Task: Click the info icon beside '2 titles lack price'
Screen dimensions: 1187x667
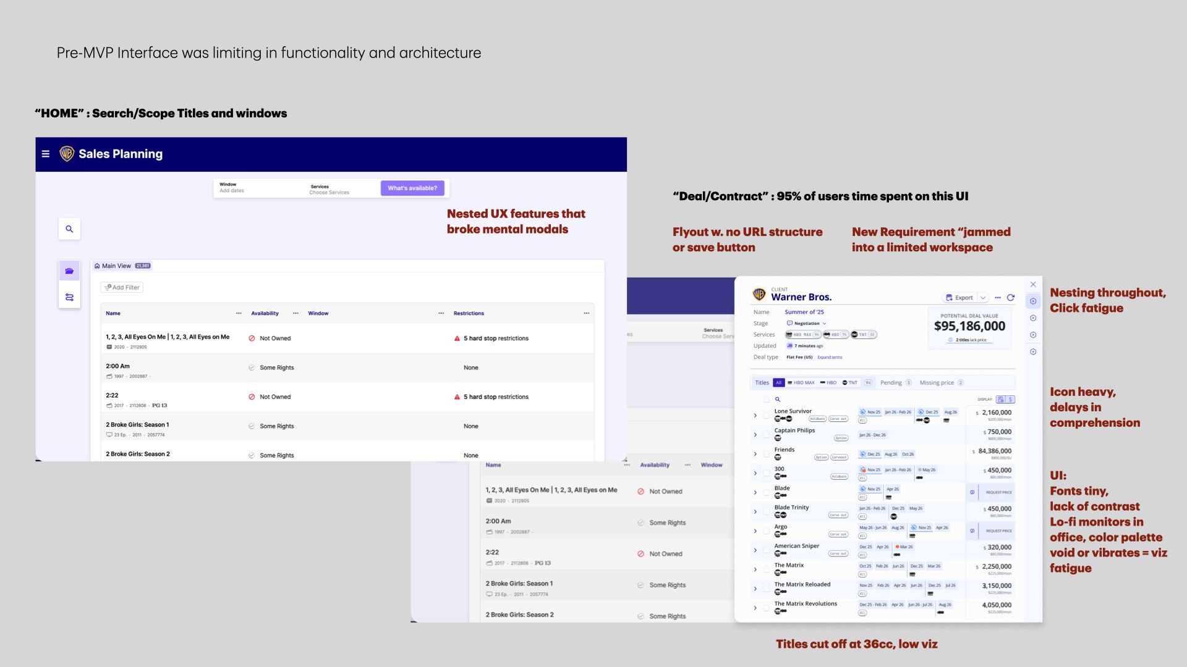Action: click(x=951, y=340)
